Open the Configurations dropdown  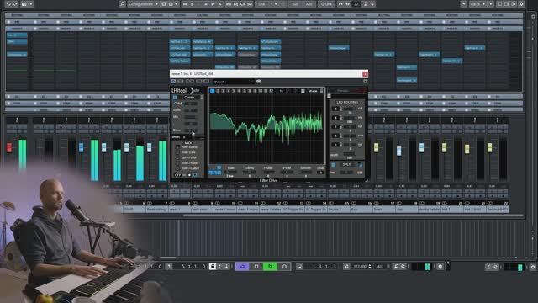[143, 4]
